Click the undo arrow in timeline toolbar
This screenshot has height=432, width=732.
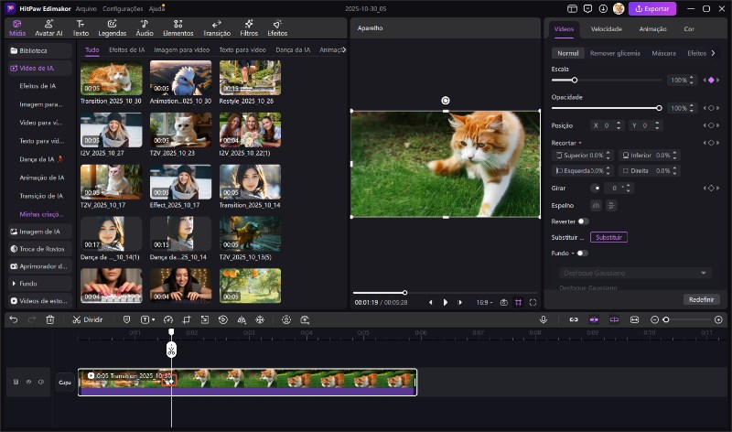pos(14,319)
